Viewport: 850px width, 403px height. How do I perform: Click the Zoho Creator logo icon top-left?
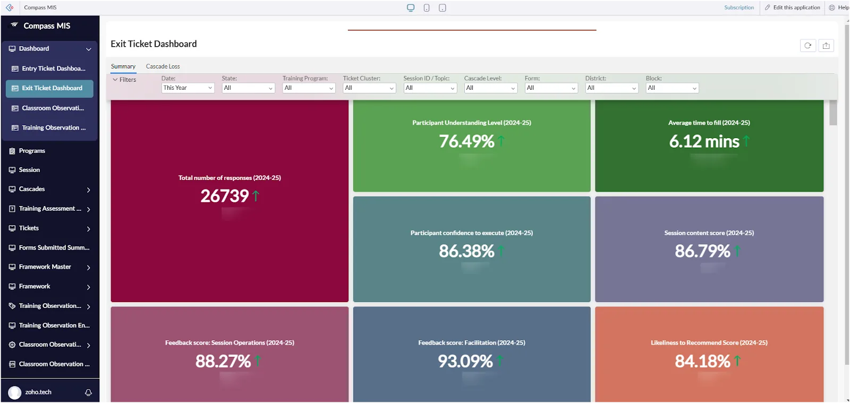10,7
